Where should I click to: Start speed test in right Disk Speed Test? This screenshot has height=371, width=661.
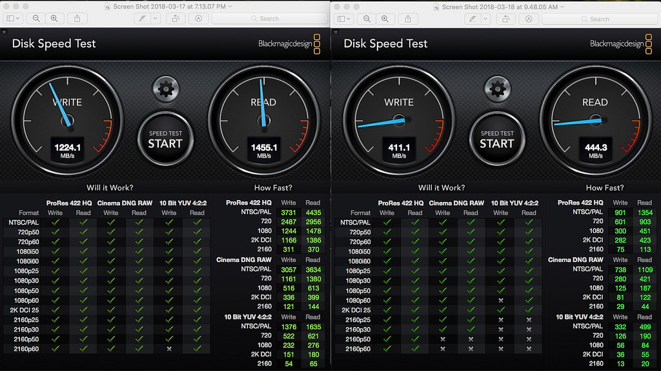point(497,139)
